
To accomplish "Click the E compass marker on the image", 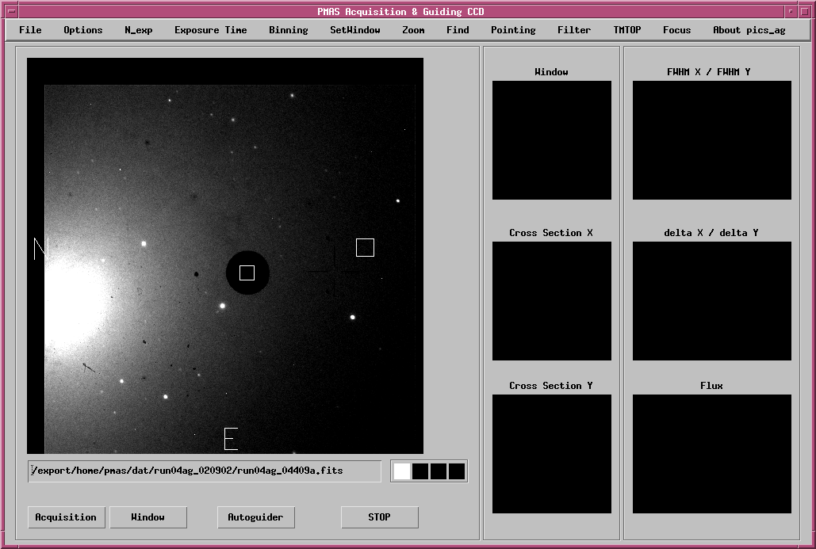I will (x=231, y=438).
